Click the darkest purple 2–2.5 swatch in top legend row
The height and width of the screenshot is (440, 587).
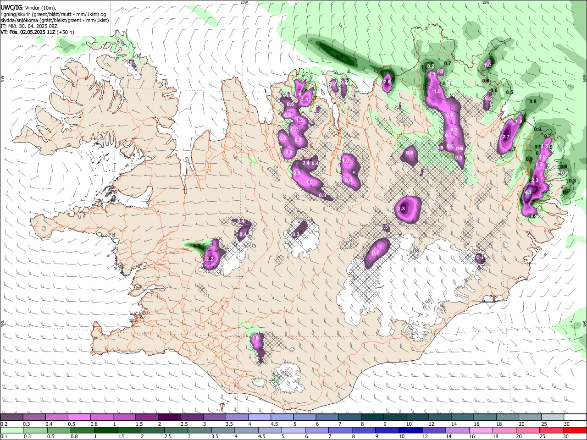pyautogui.click(x=169, y=418)
